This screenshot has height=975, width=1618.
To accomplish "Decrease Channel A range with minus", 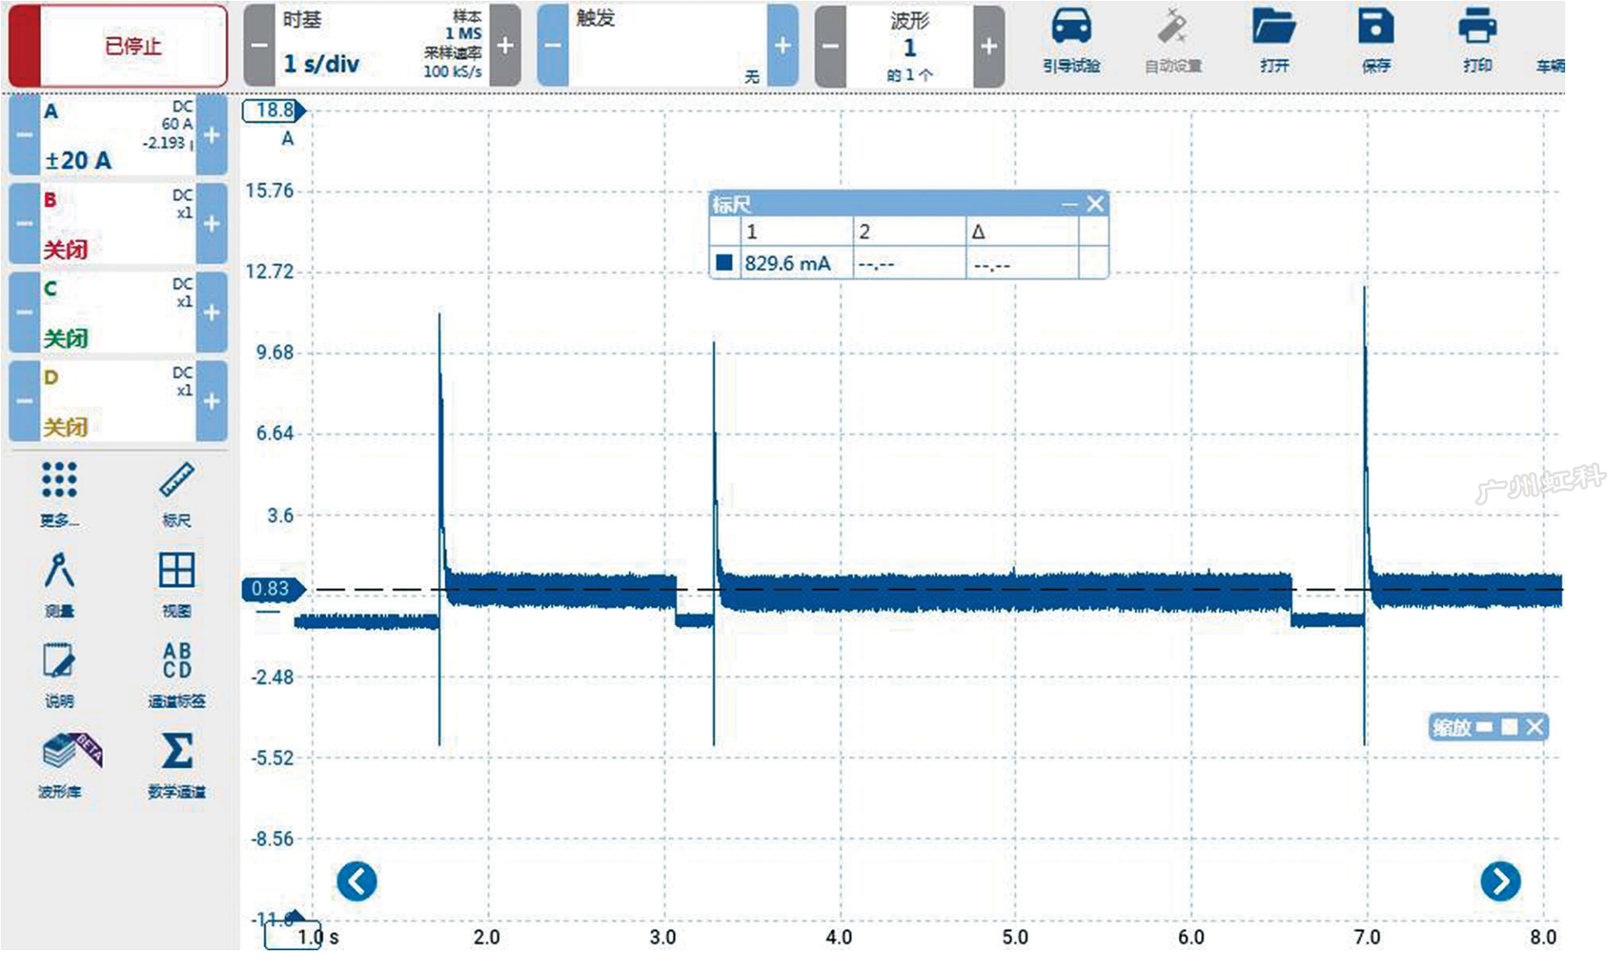I will click(25, 134).
